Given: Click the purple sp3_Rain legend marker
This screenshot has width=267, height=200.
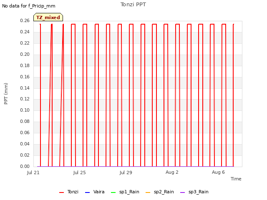Looking at the screenshot, I should point(183,192).
